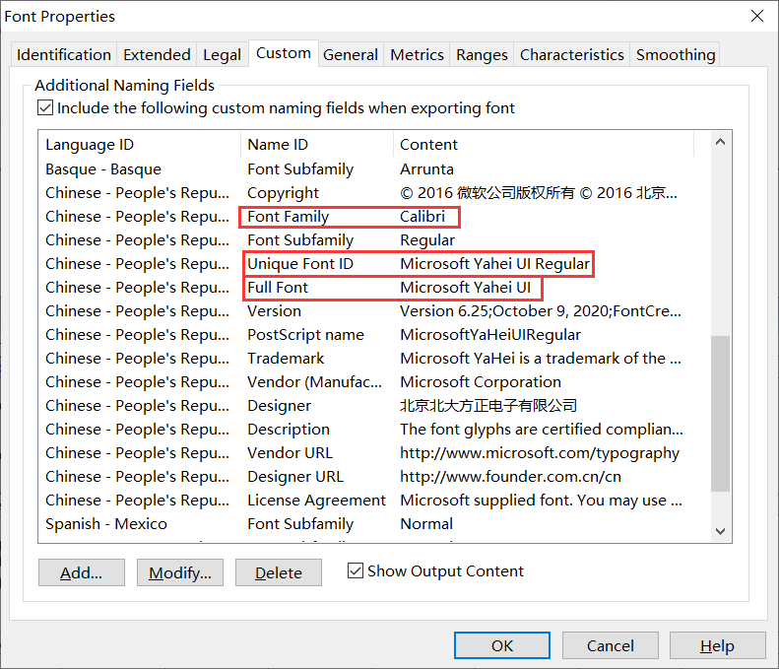Open the Metrics tab
779x669 pixels.
tap(417, 54)
